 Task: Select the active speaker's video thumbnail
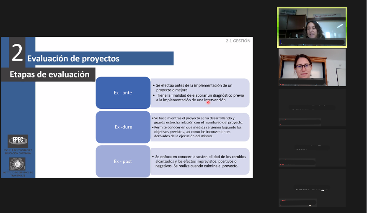coord(312,27)
